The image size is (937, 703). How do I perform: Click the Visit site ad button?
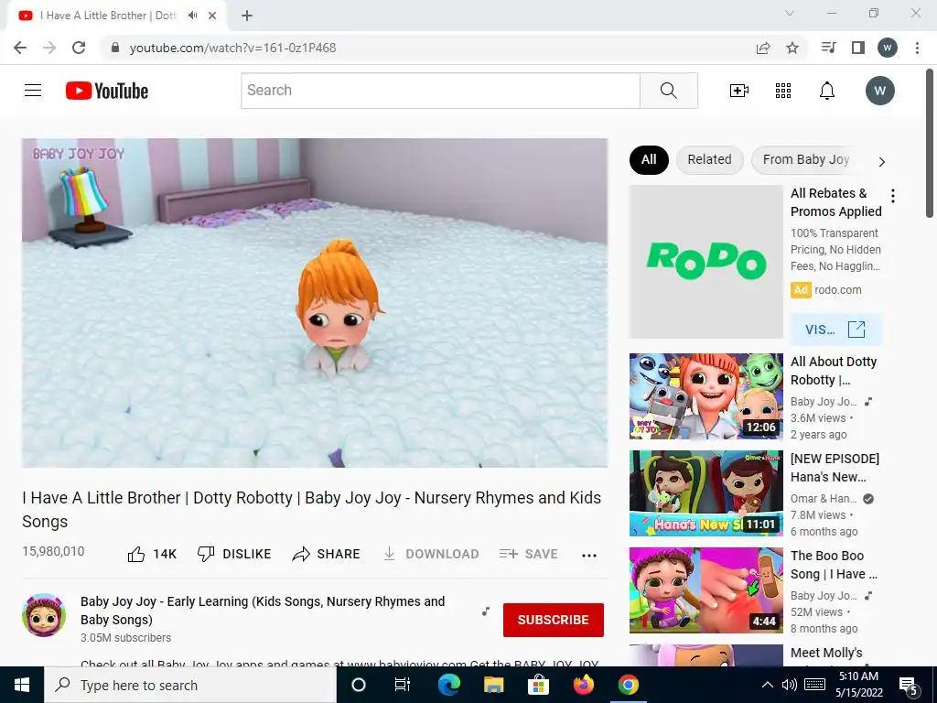point(835,330)
